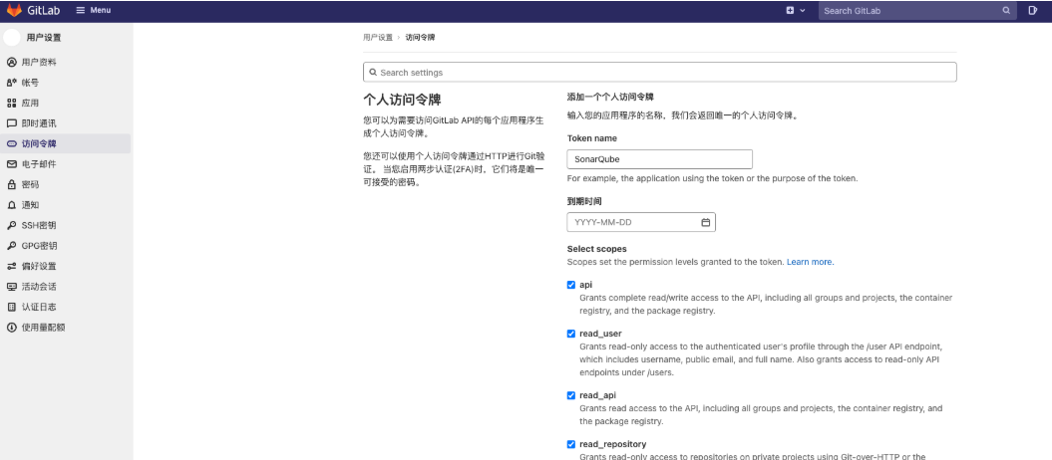Click the api scope label
The image size is (1052, 460).
pos(585,285)
